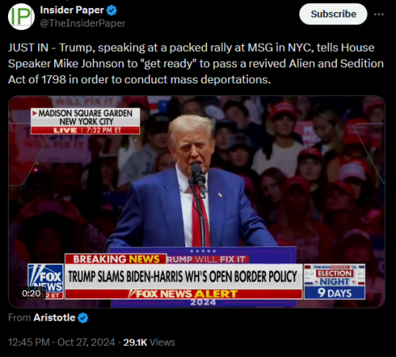The image size is (396, 357).
Task: Click the verified badge next to Aristotle
Action: point(83,318)
